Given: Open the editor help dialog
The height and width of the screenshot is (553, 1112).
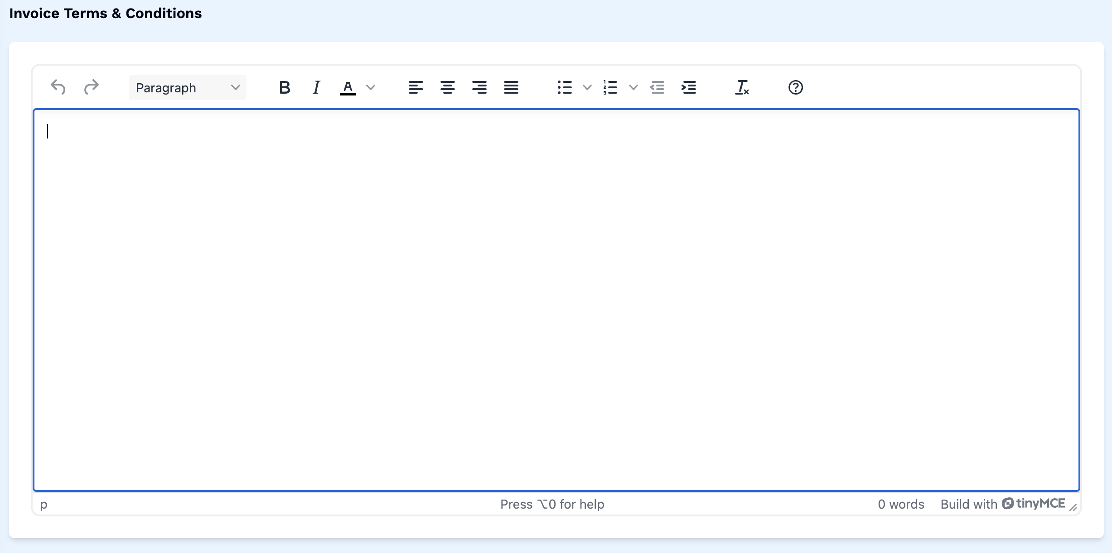Looking at the screenshot, I should pos(796,87).
